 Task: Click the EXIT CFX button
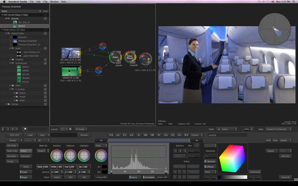click(14, 135)
